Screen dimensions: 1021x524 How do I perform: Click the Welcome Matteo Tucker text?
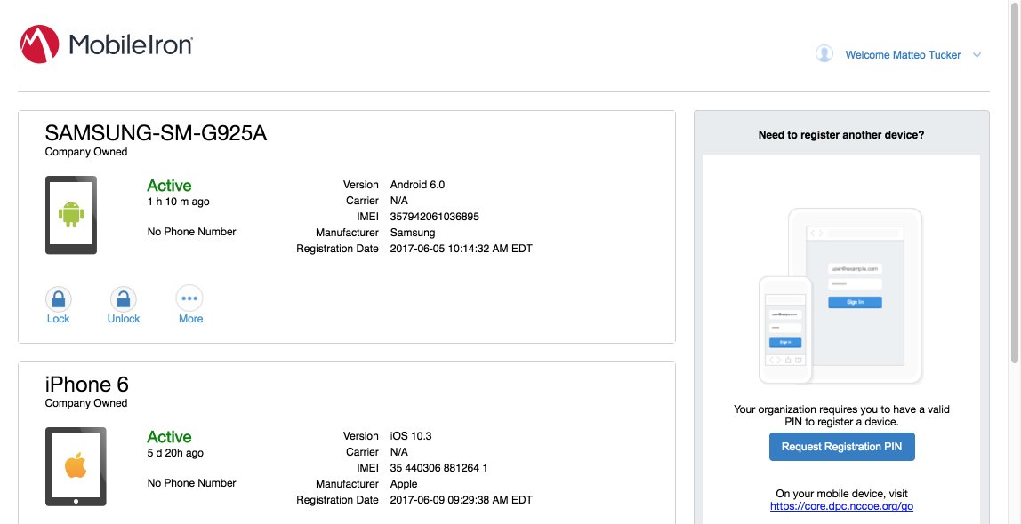point(903,55)
